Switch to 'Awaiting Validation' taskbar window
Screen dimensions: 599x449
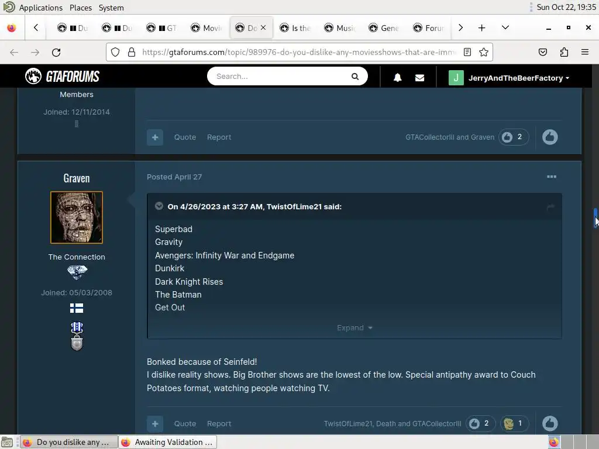(x=168, y=442)
